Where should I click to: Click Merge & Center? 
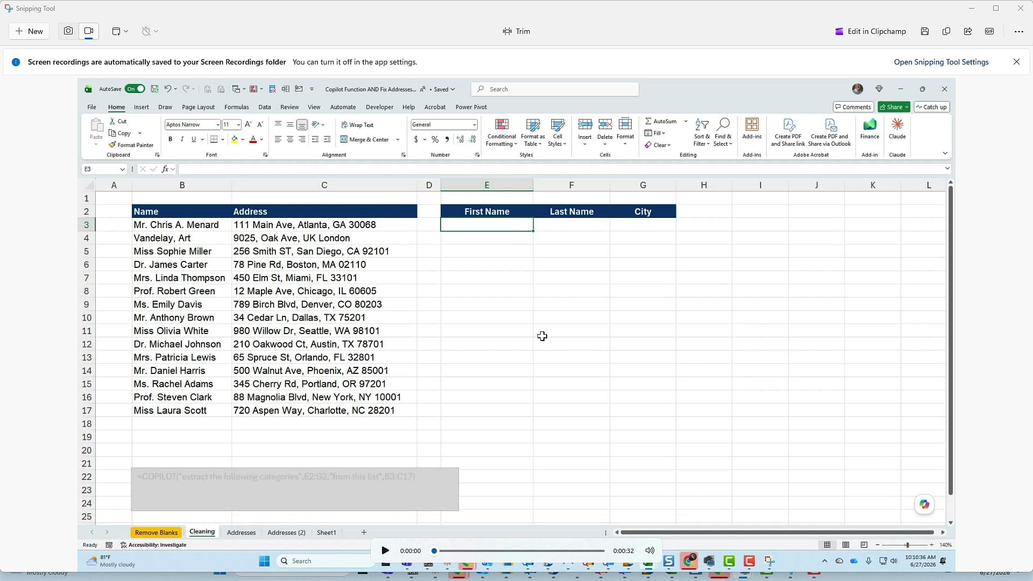365,139
